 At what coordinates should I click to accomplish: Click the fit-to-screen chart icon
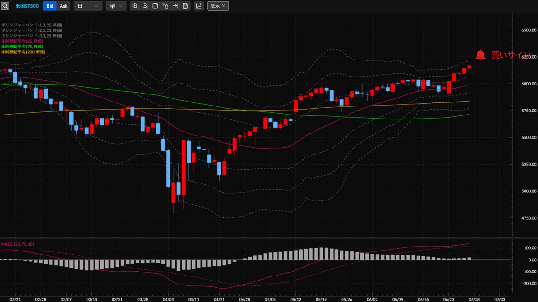tap(155, 6)
